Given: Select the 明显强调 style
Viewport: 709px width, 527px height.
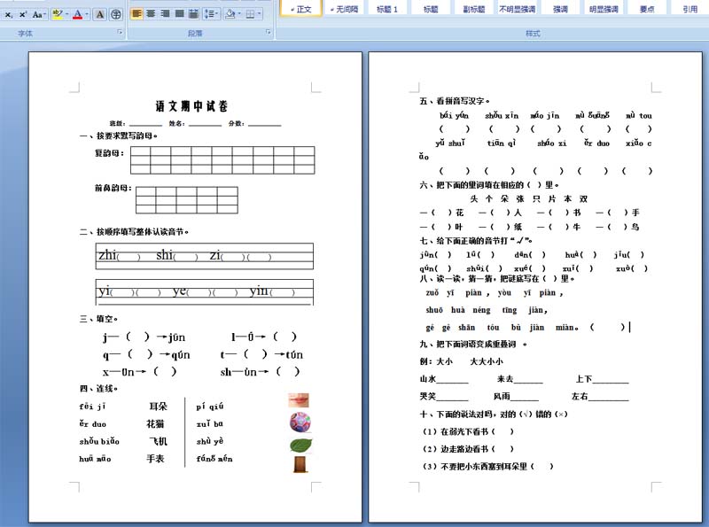Looking at the screenshot, I should [604, 9].
